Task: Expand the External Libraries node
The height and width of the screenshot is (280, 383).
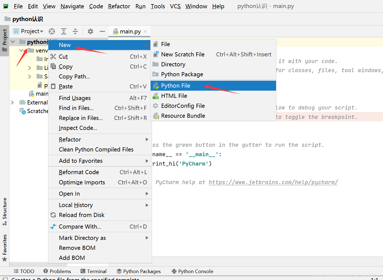Action: [12, 103]
